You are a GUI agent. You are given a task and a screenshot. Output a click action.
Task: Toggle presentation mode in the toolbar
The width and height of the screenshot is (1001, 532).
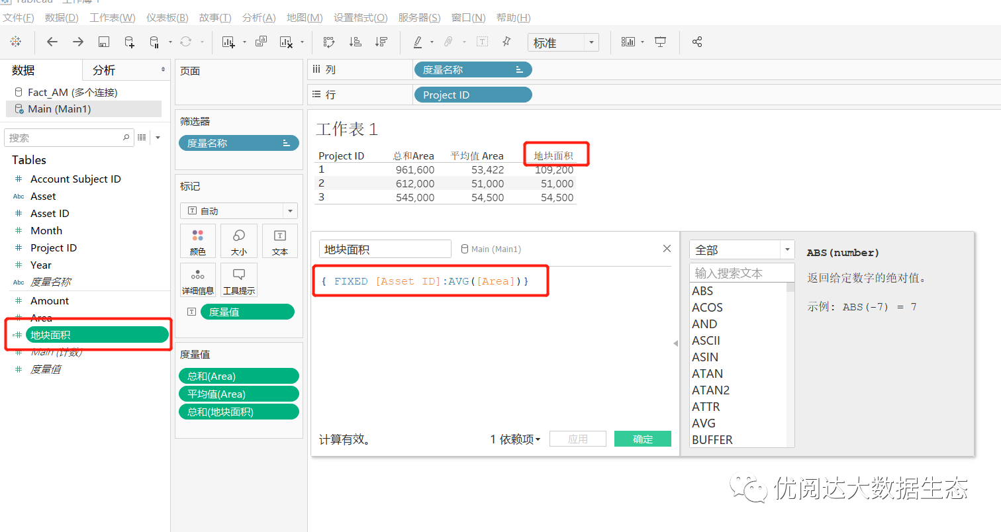click(661, 42)
